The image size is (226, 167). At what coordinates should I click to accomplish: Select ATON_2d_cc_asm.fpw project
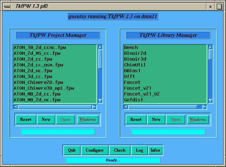(x=55, y=65)
